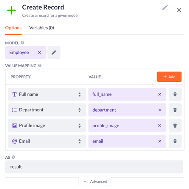Clear the department value
189x189 pixels.
[160, 110]
